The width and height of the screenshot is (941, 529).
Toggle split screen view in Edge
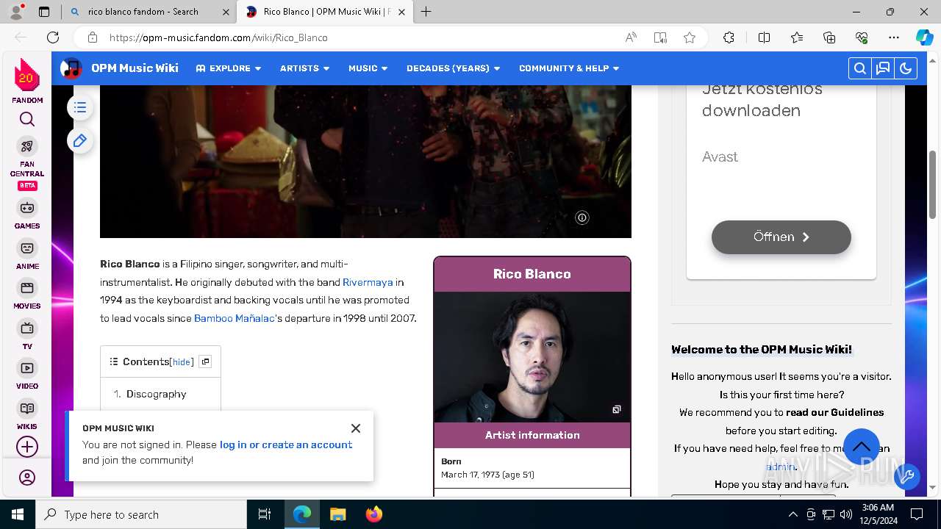tap(764, 37)
